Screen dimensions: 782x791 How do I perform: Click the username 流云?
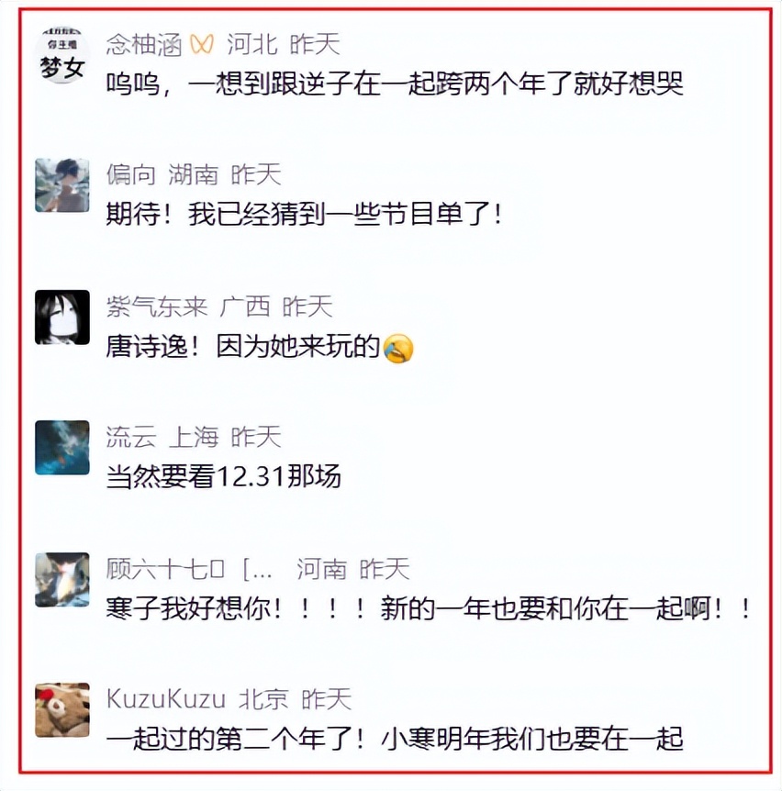point(130,437)
